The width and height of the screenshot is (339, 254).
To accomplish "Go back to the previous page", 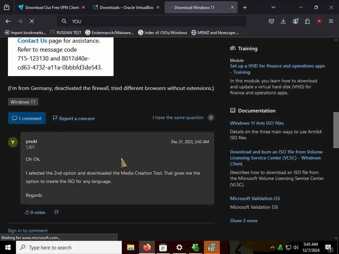I will 8,21.
